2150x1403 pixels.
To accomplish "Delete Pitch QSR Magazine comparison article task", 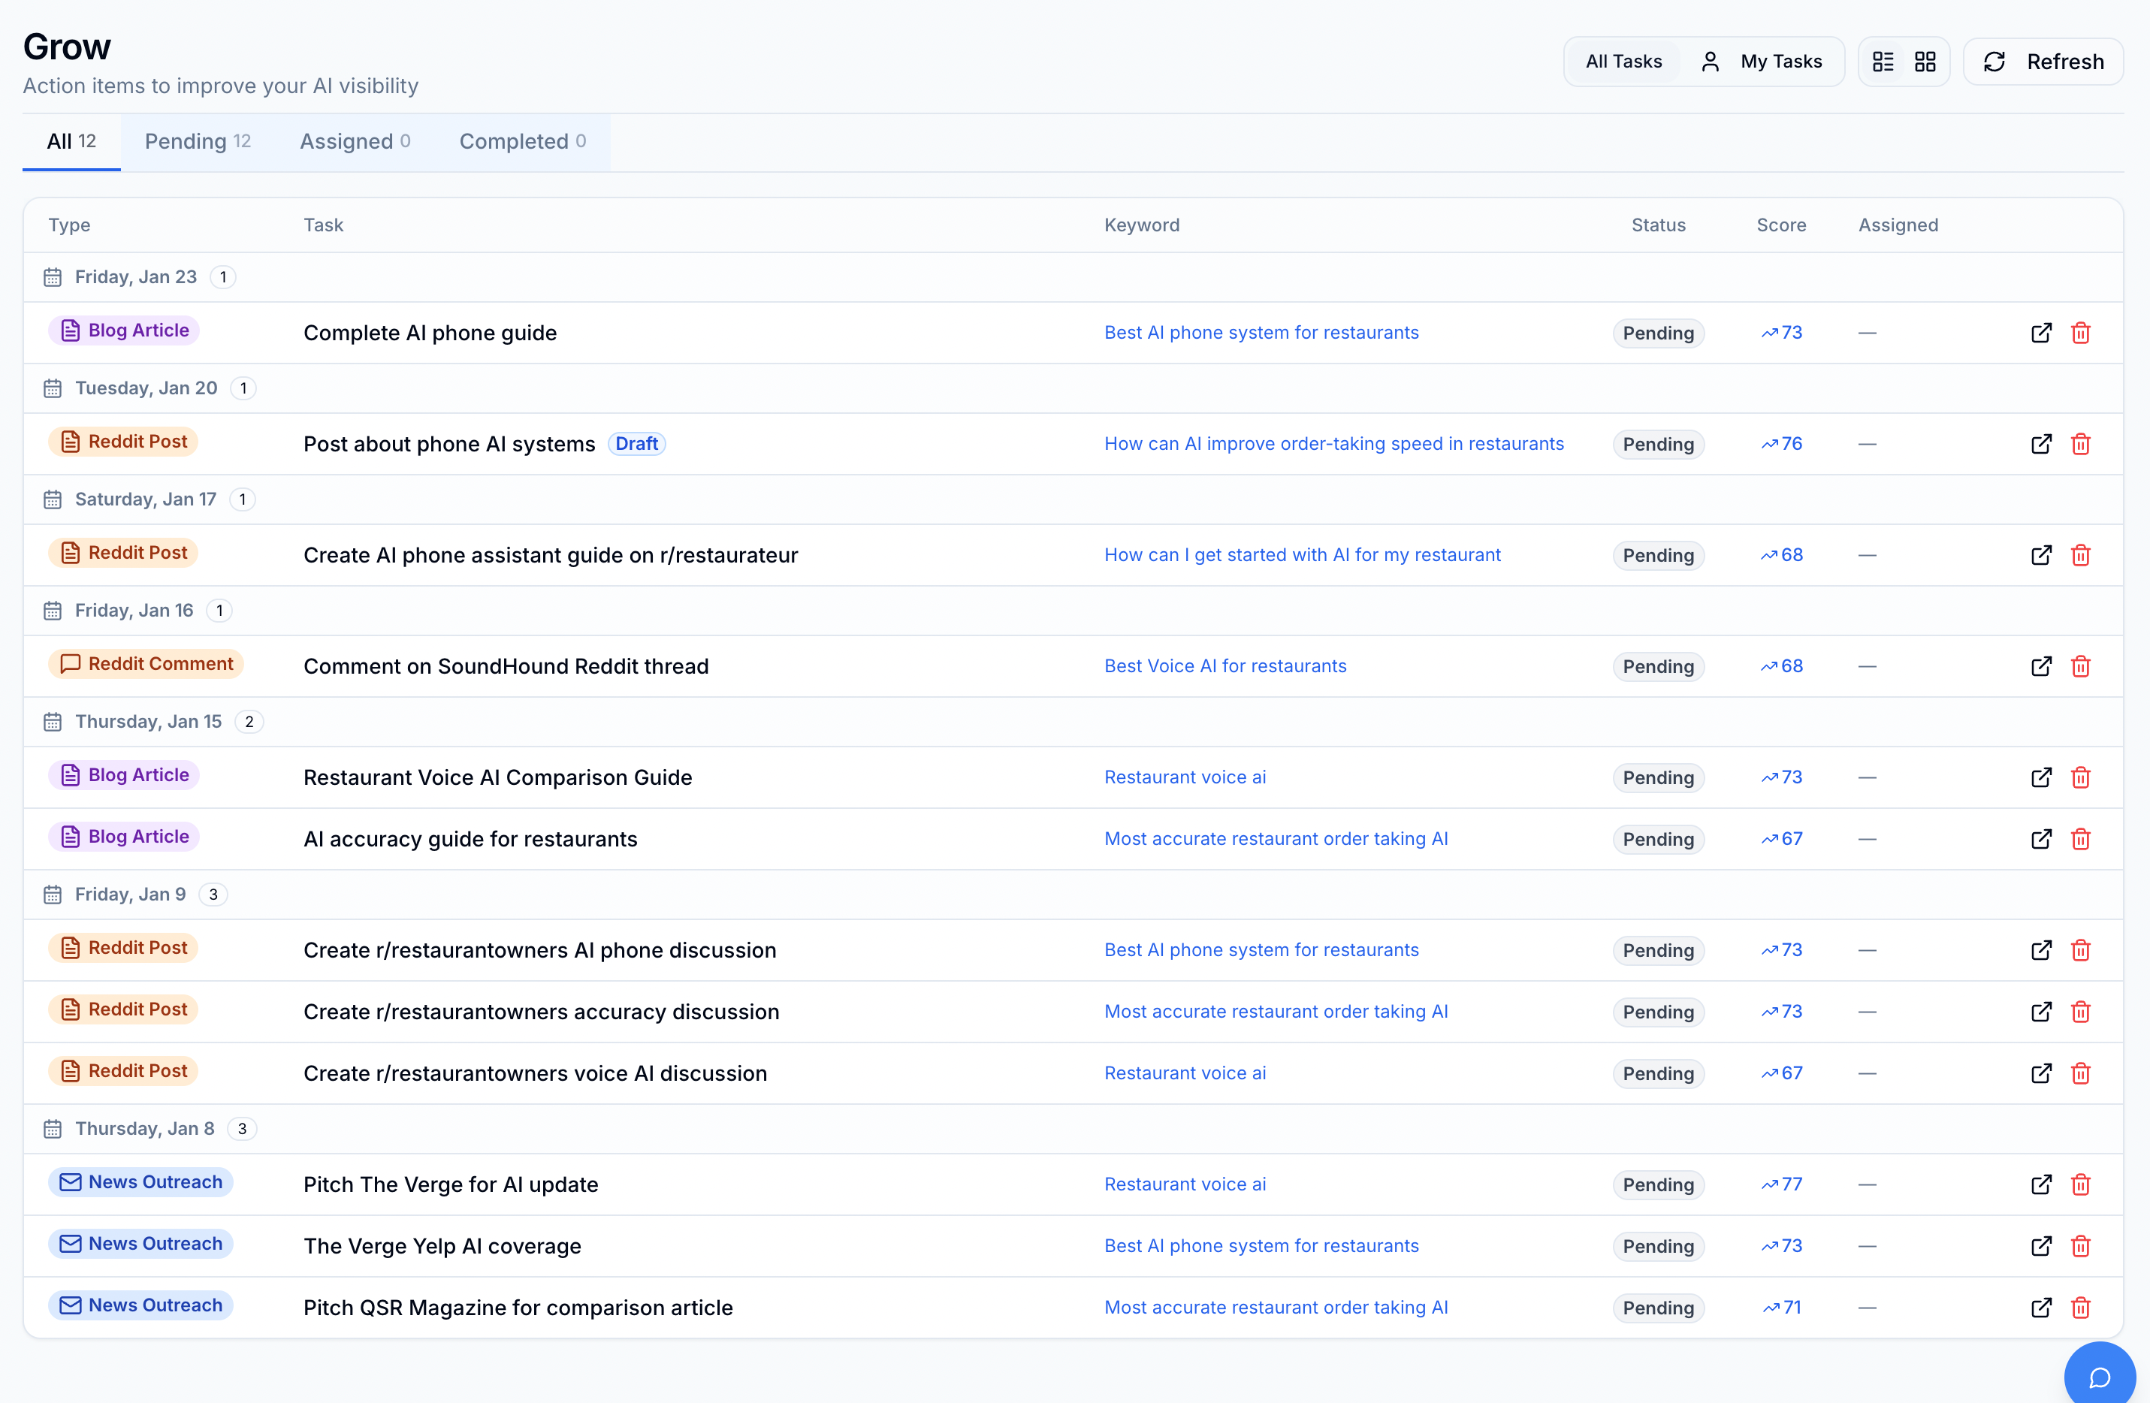I will click(x=2080, y=1307).
